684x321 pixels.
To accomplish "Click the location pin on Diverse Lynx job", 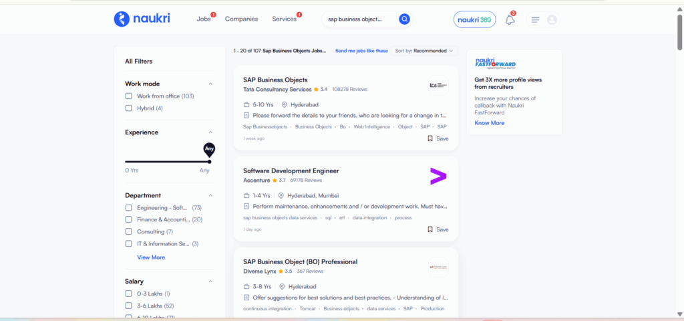I will click(x=283, y=286).
